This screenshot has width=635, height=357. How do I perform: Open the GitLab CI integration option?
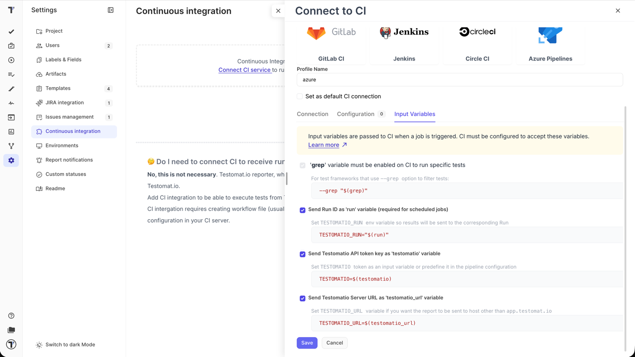pos(331,42)
